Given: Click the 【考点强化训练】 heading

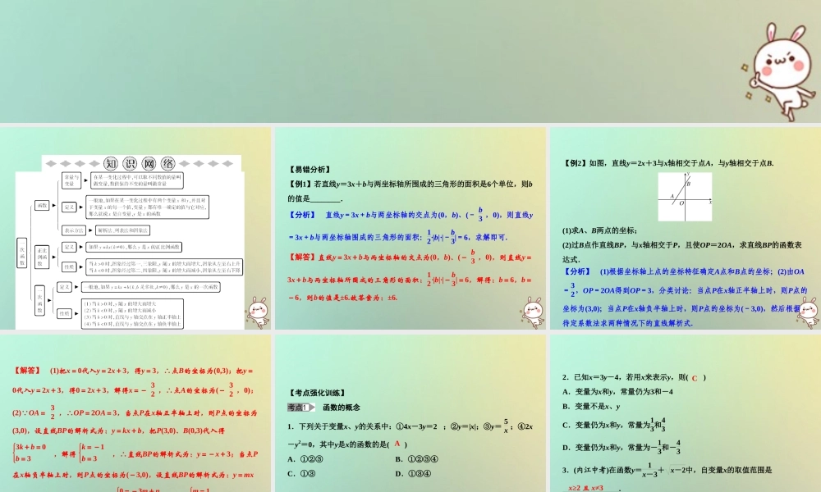Looking at the screenshot, I should pos(317,393).
